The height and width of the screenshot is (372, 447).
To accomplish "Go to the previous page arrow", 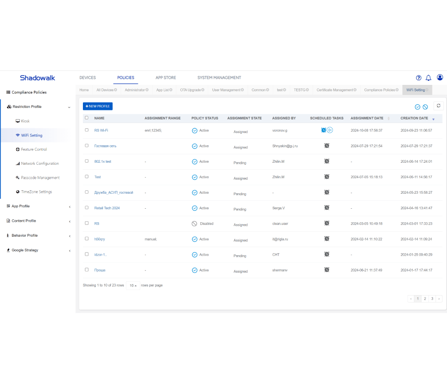I will [411, 299].
